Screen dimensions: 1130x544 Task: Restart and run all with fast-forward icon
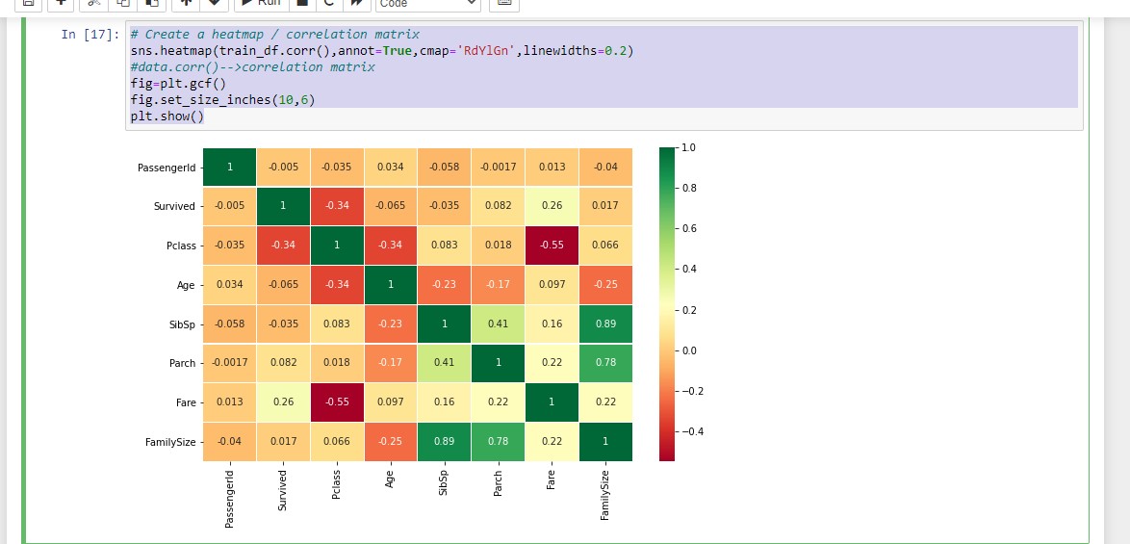[x=355, y=3]
